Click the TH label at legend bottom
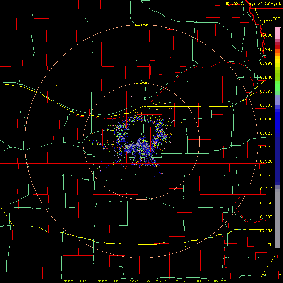Image resolution: width=283 pixels, height=283 pixels. pyautogui.click(x=270, y=245)
